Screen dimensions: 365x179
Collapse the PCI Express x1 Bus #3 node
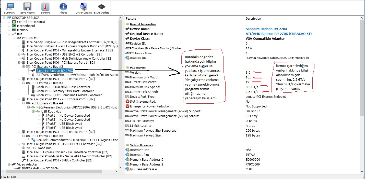(x=24, y=83)
